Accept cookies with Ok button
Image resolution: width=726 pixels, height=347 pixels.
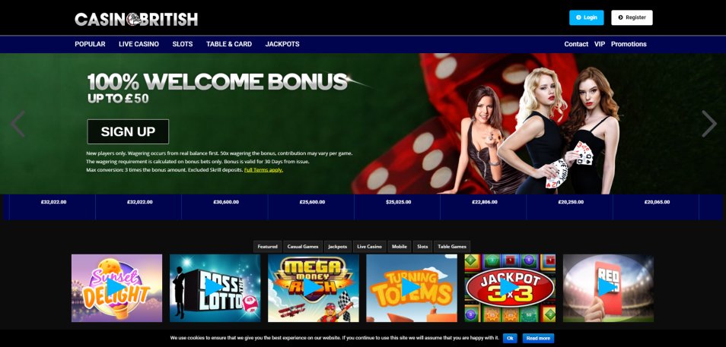click(x=510, y=338)
